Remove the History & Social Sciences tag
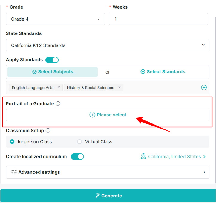216x203 pixels. pyautogui.click(x=120, y=87)
